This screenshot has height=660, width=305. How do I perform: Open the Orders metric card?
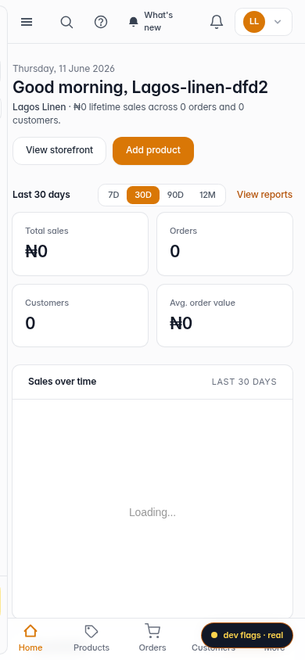tap(224, 244)
